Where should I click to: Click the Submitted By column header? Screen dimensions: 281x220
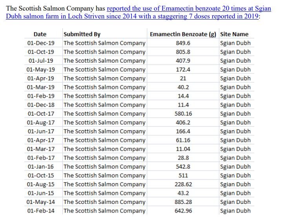tap(82, 34)
